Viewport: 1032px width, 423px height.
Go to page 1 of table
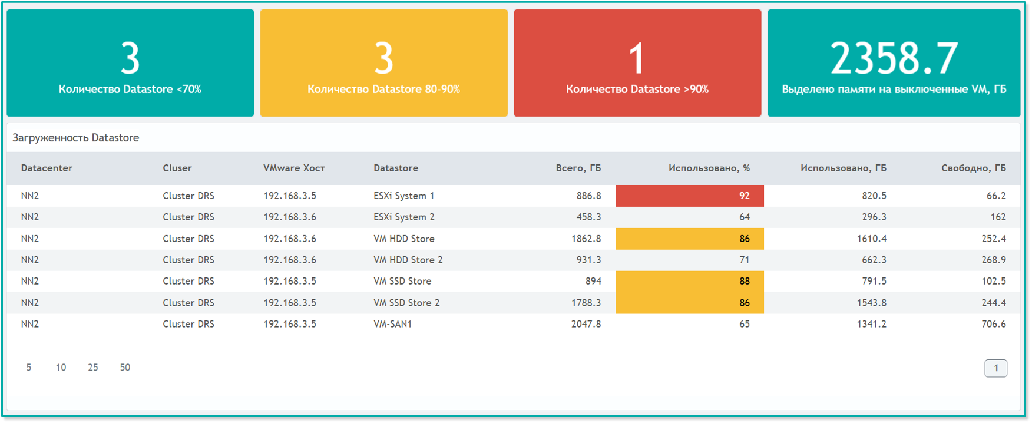click(995, 368)
